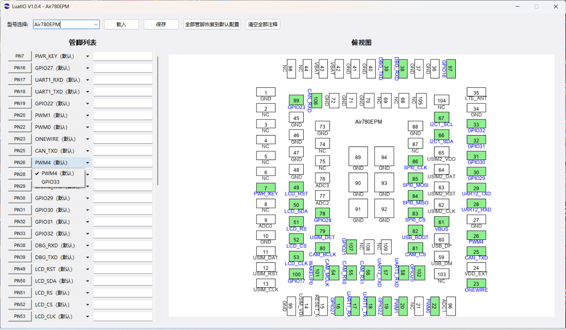Expand the PIN7 PWR_KEY function dropdown

(x=87, y=56)
